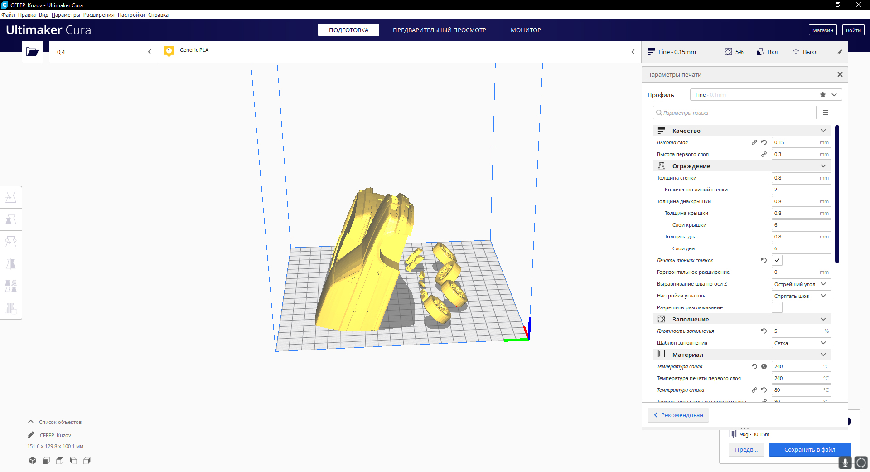
Task: Click the Плотность заполнения value field
Action: point(801,331)
